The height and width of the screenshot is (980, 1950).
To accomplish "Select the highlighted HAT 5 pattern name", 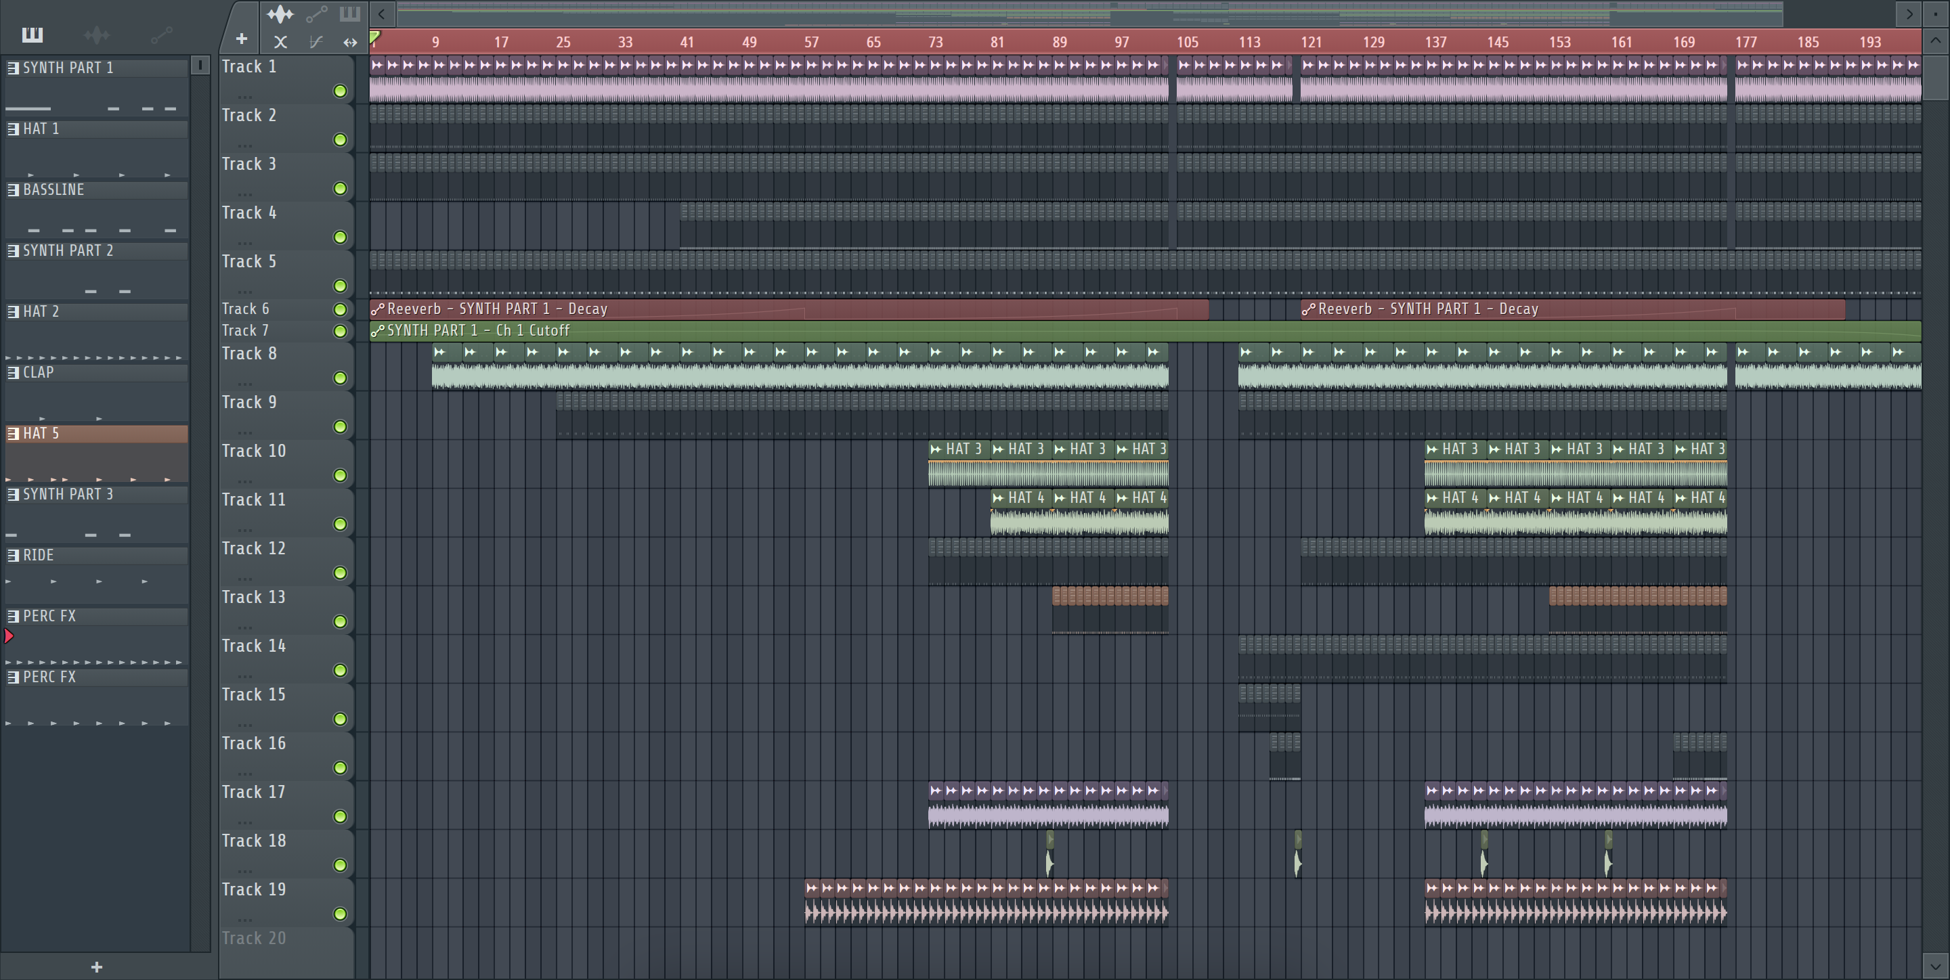I will coord(41,434).
